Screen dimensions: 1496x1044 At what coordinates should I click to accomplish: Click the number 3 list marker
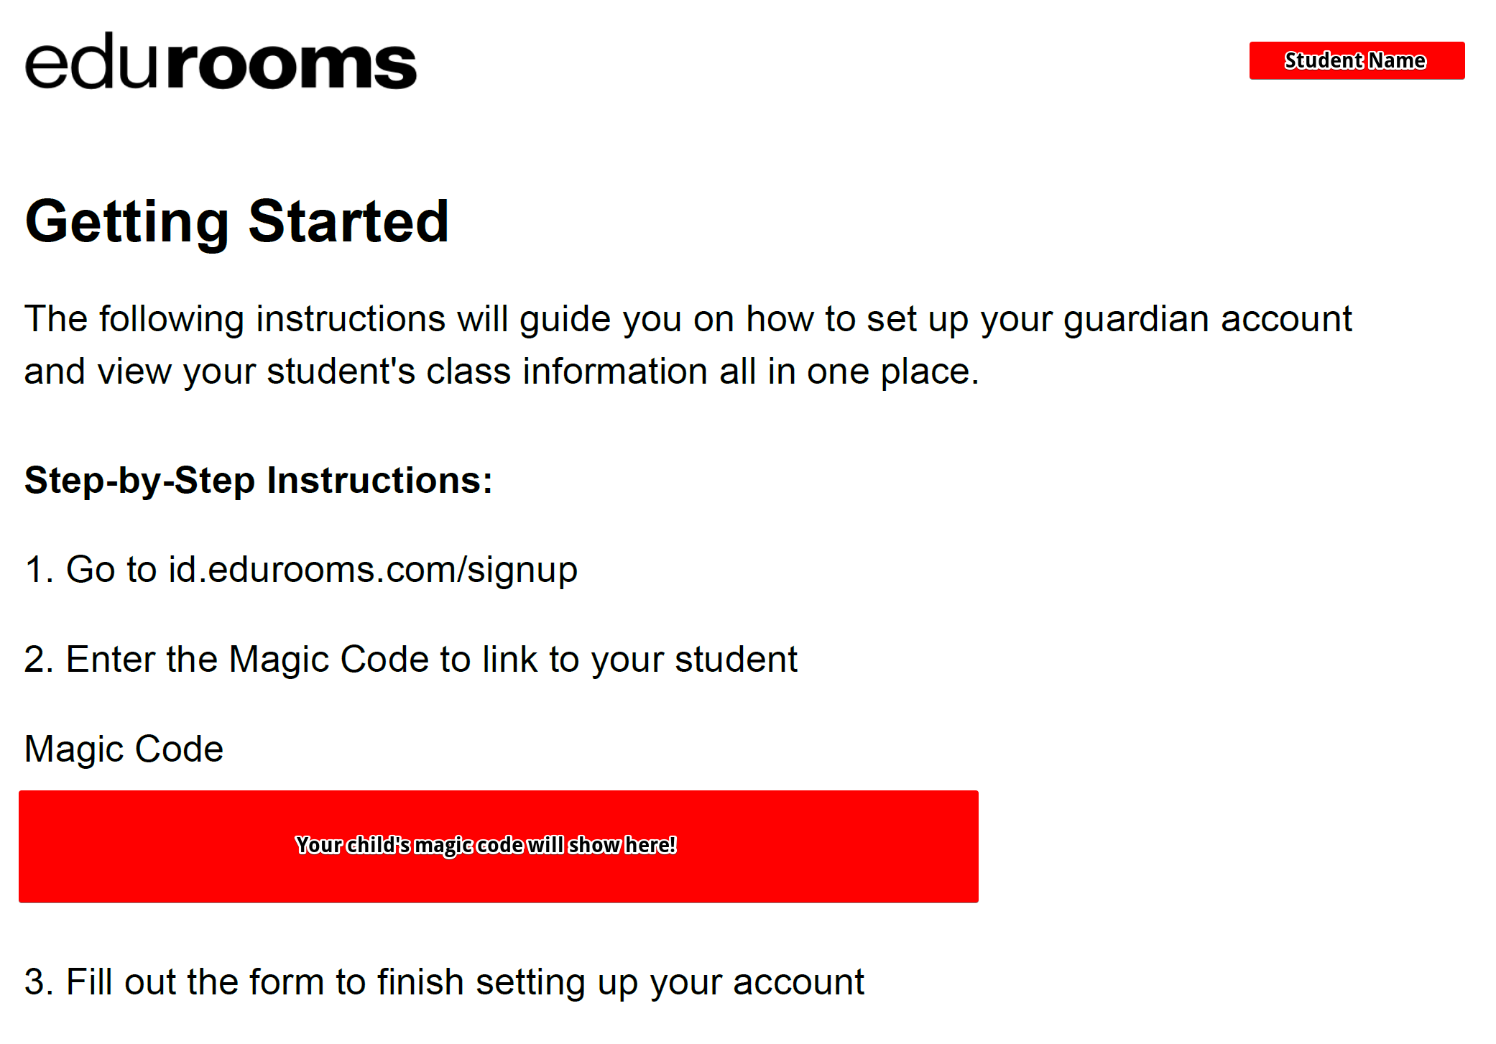[x=39, y=982]
